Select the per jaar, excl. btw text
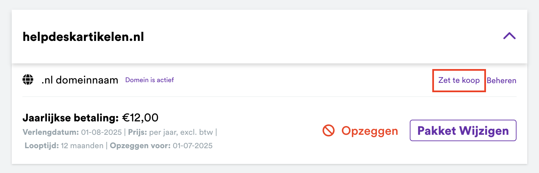 [181, 132]
